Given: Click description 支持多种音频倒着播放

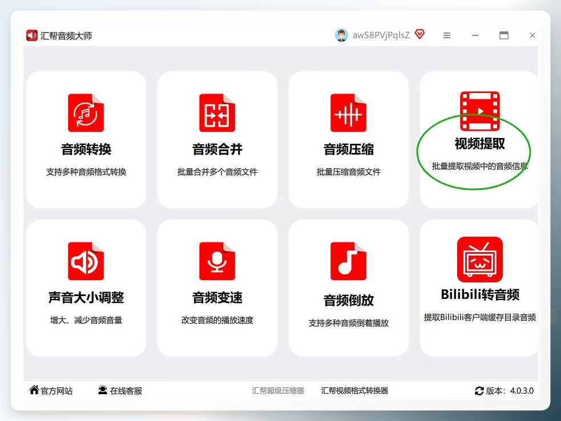Looking at the screenshot, I should (349, 323).
